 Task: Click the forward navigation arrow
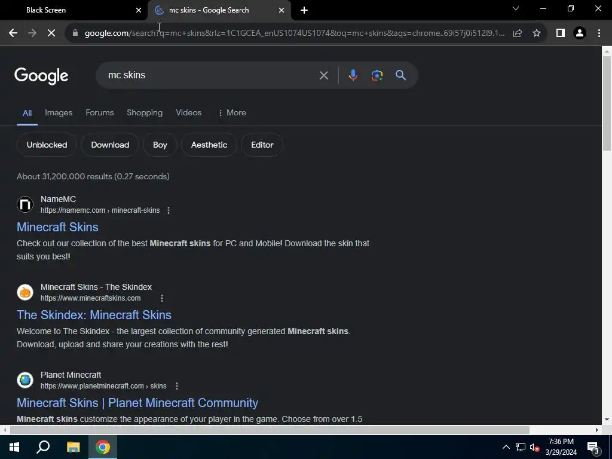32,33
